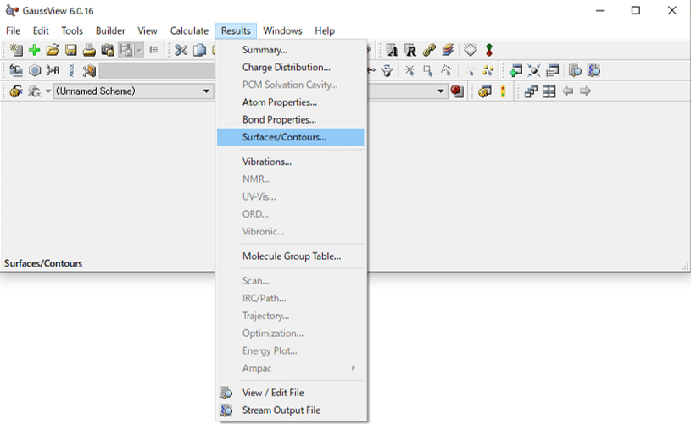Screen dimensions: 691x424
Task: Open the Atom List Editor A icon
Action: pyautogui.click(x=392, y=50)
